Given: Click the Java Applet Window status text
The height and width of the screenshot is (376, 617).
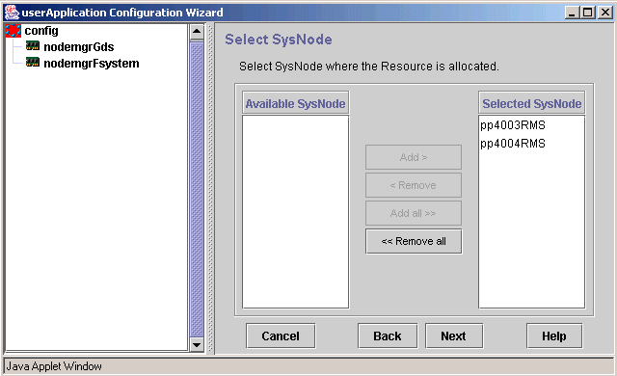Looking at the screenshot, I should tap(54, 366).
